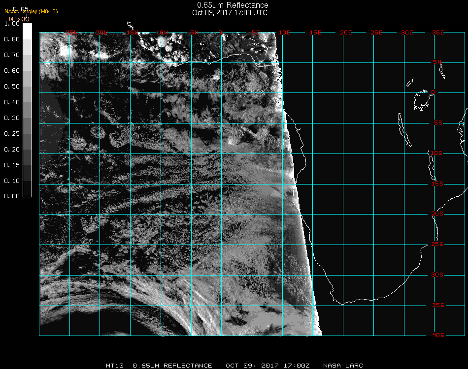Click the 15W longitude label
The image size is (468, 369).
pyautogui.click(x=132, y=32)
